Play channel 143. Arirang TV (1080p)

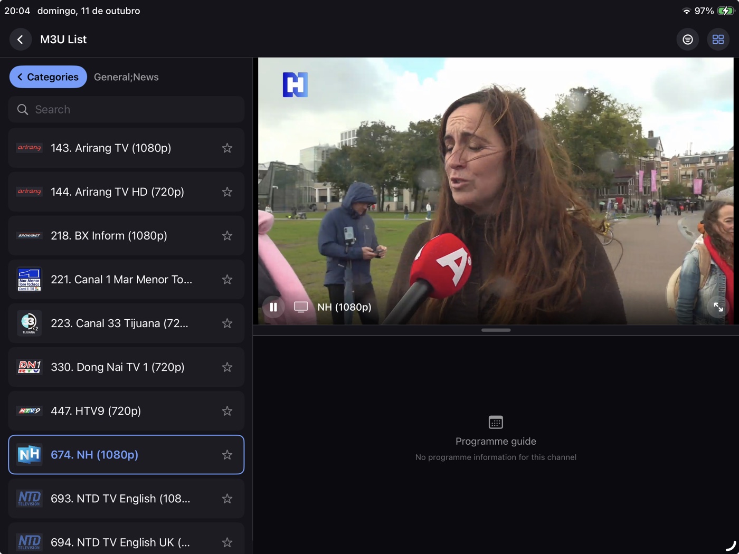tap(126, 148)
